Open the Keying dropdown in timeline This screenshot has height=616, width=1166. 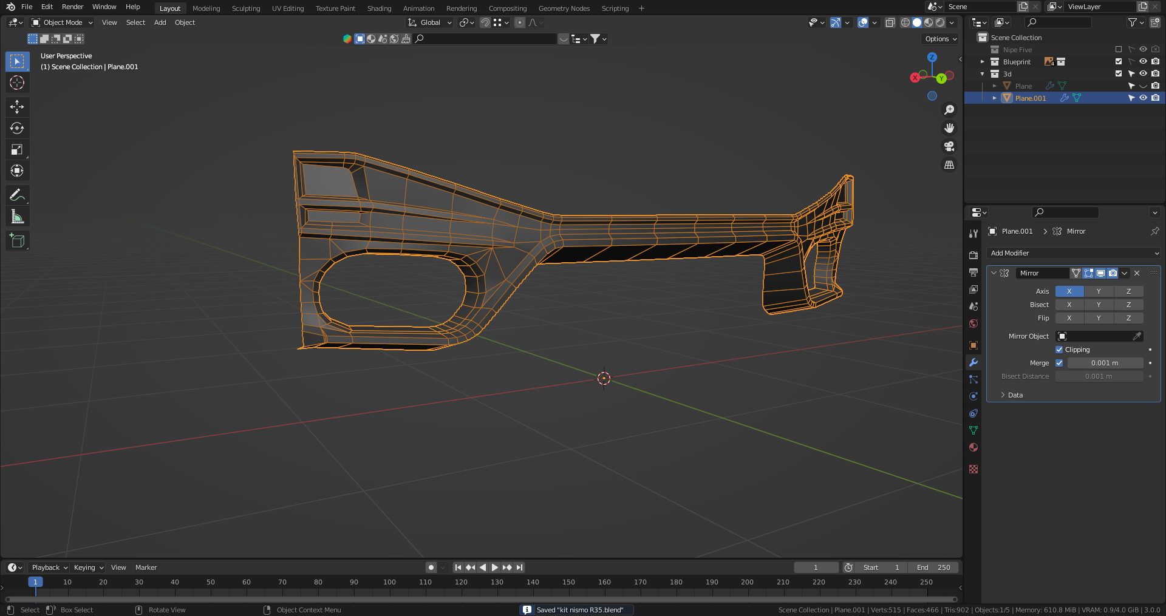coord(88,567)
